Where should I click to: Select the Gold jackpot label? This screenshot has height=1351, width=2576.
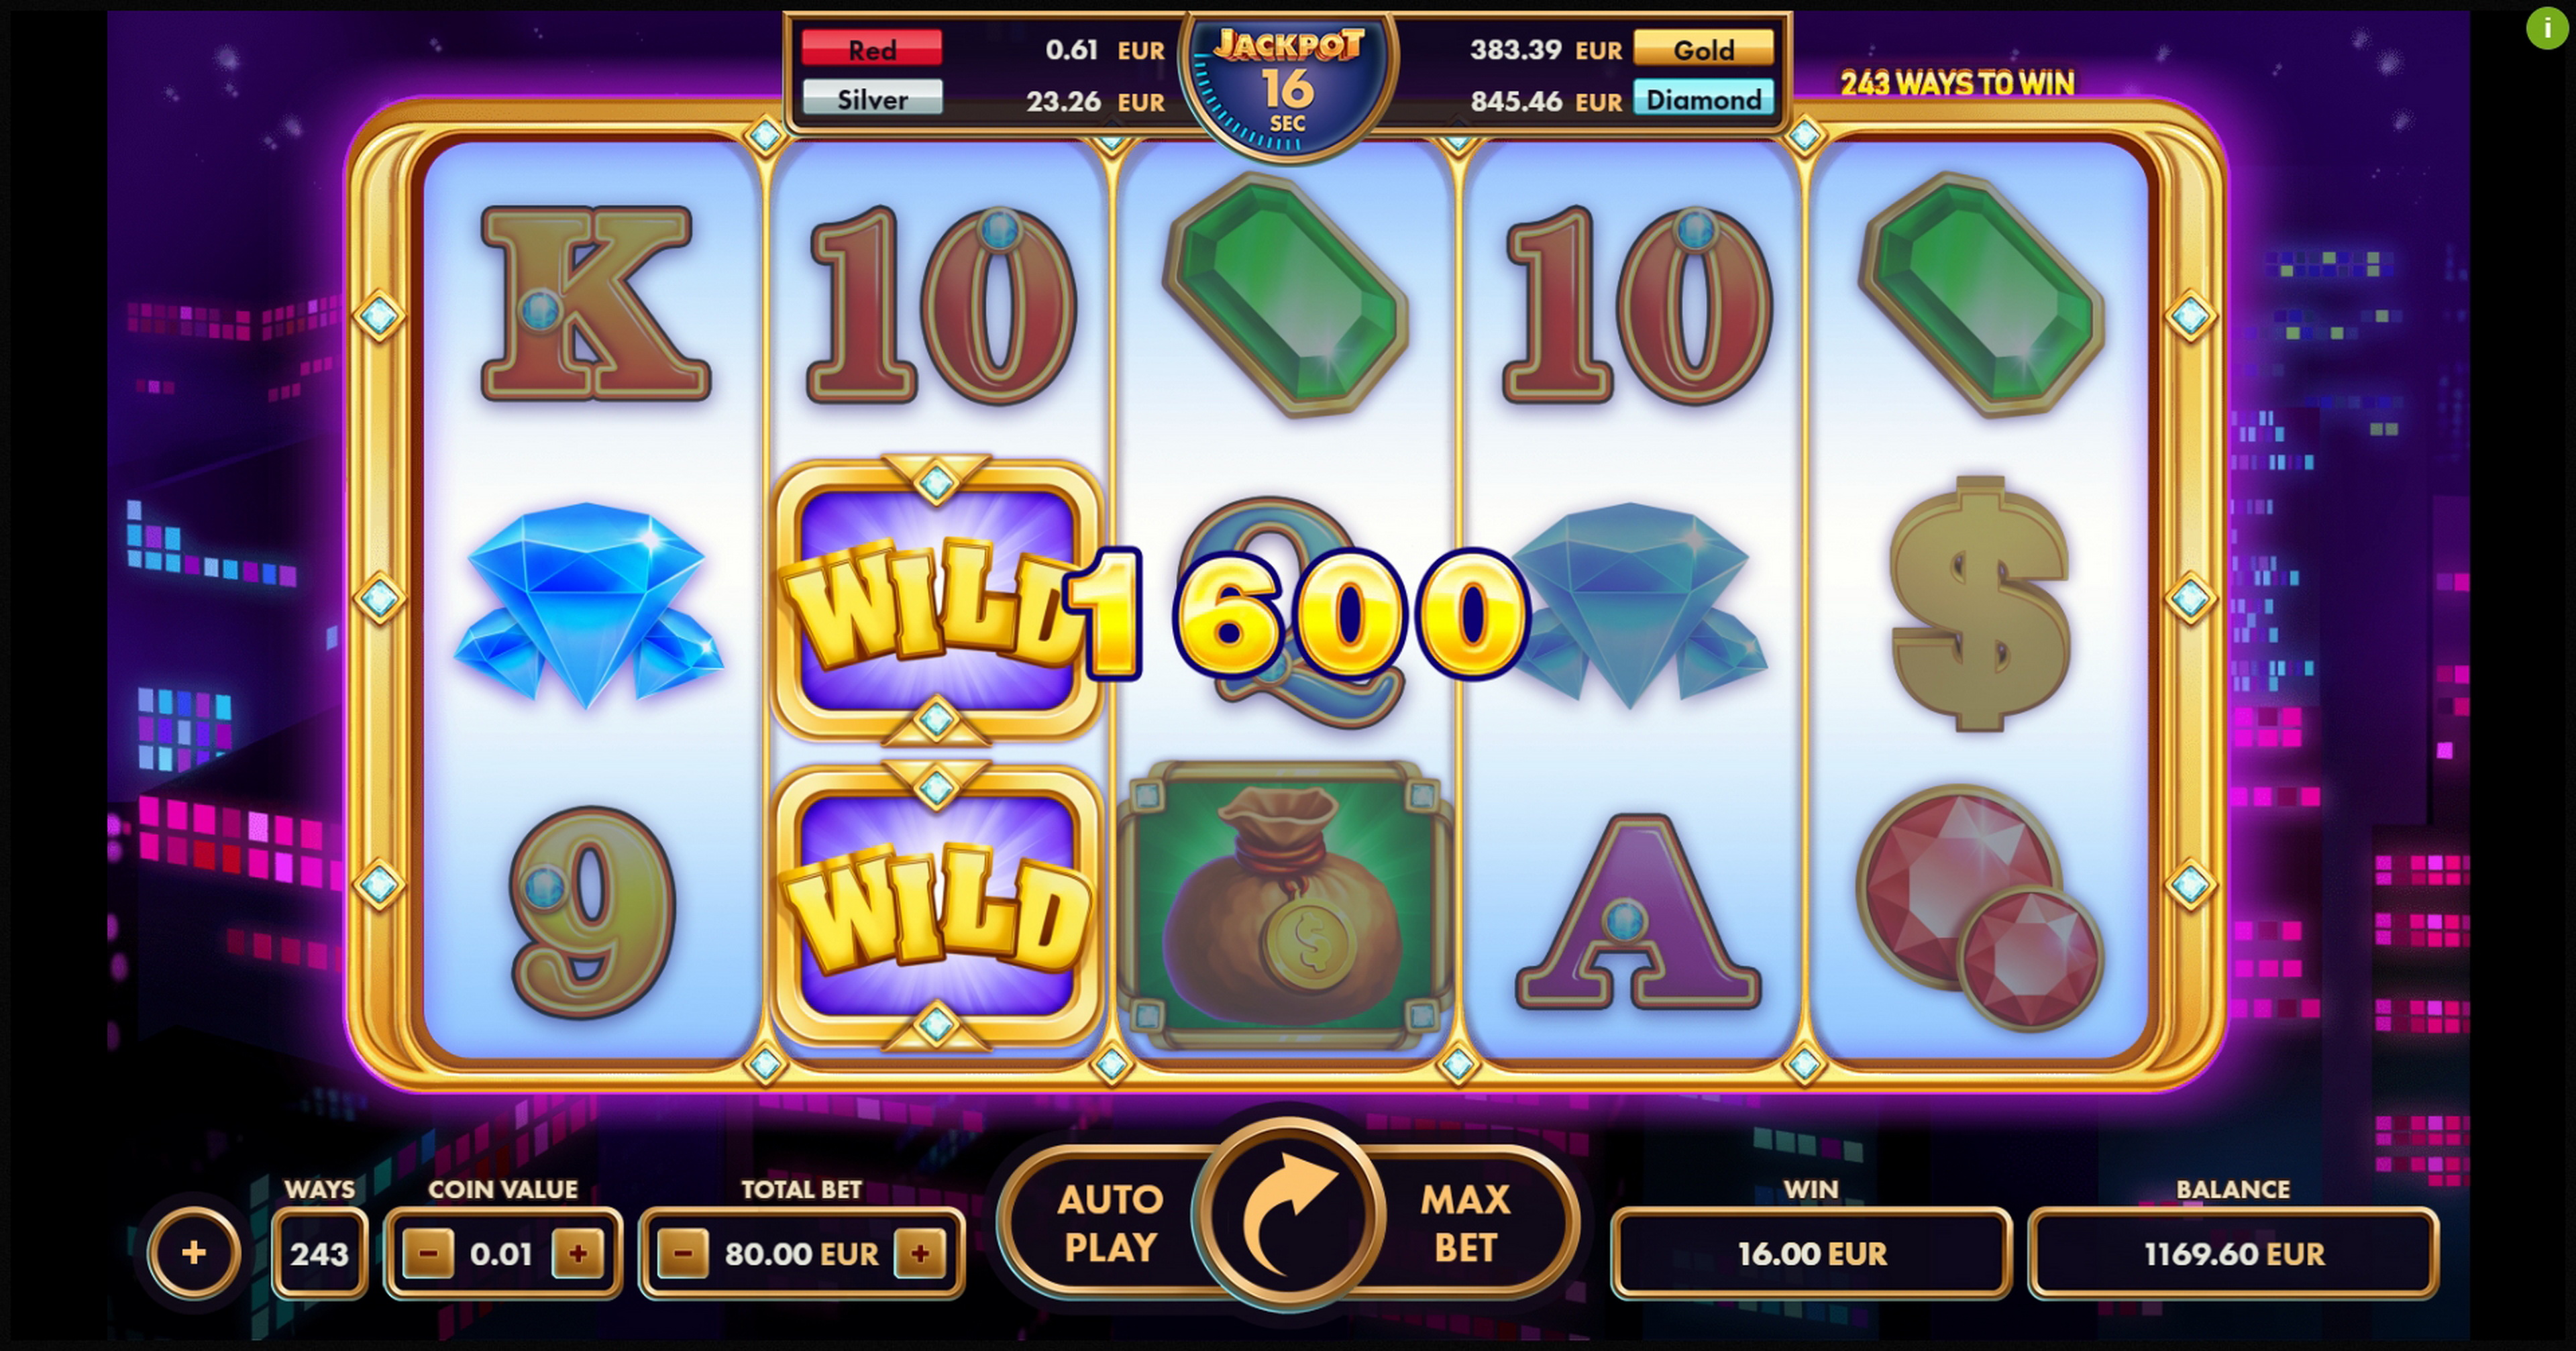pyautogui.click(x=1703, y=49)
